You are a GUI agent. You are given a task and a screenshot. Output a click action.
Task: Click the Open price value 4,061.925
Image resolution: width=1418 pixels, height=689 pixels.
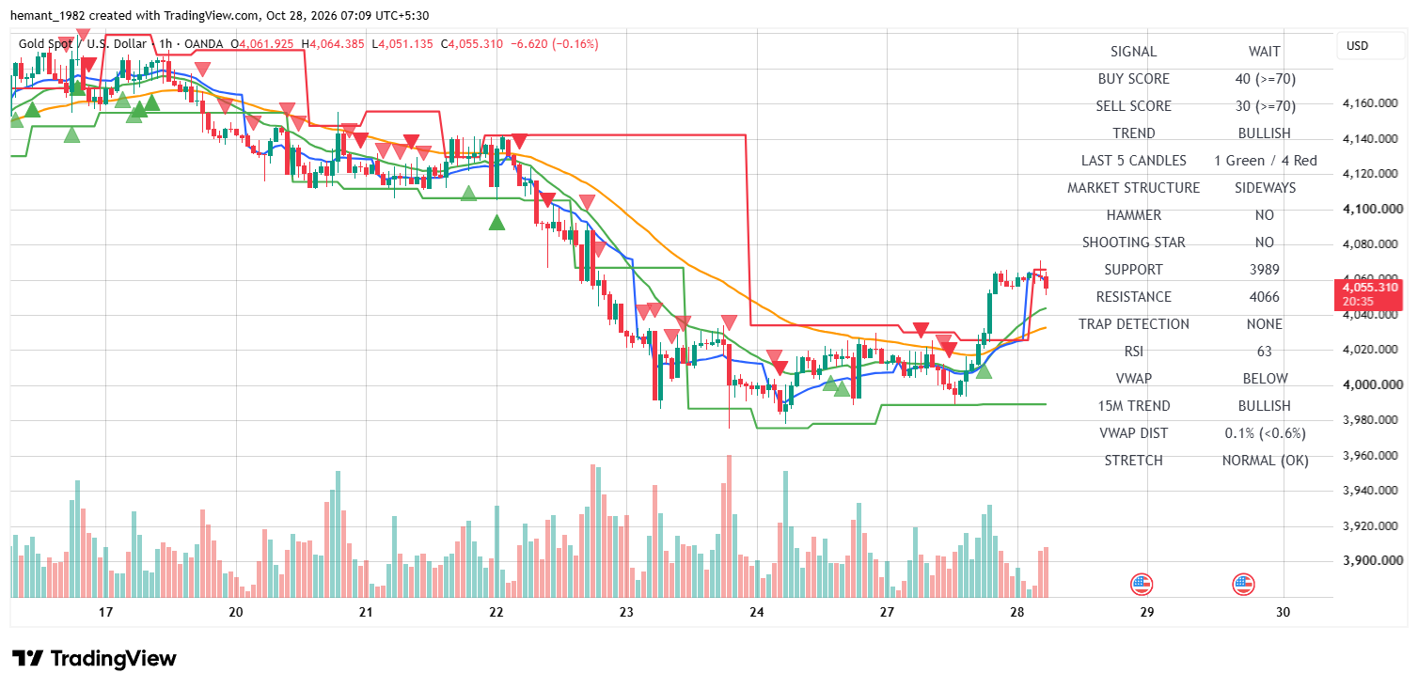click(x=268, y=44)
